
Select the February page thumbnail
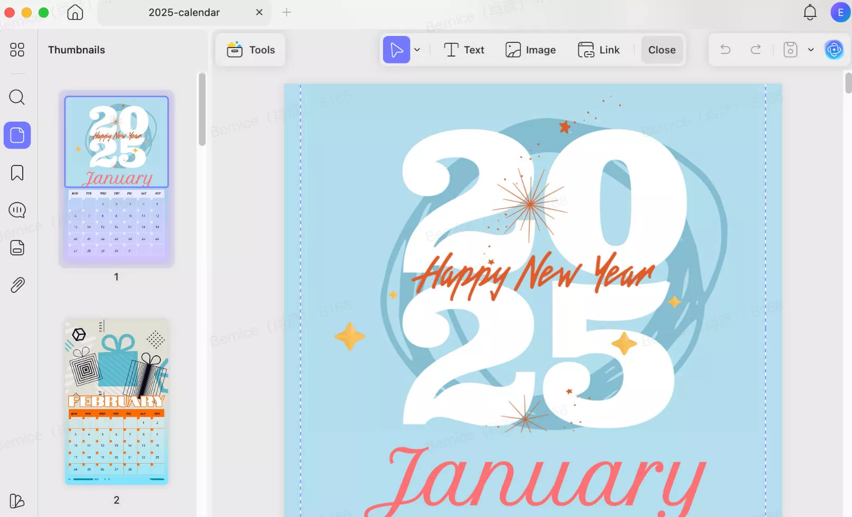(116, 400)
